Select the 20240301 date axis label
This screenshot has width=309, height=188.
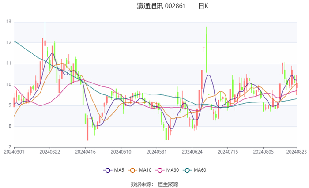click(14, 152)
